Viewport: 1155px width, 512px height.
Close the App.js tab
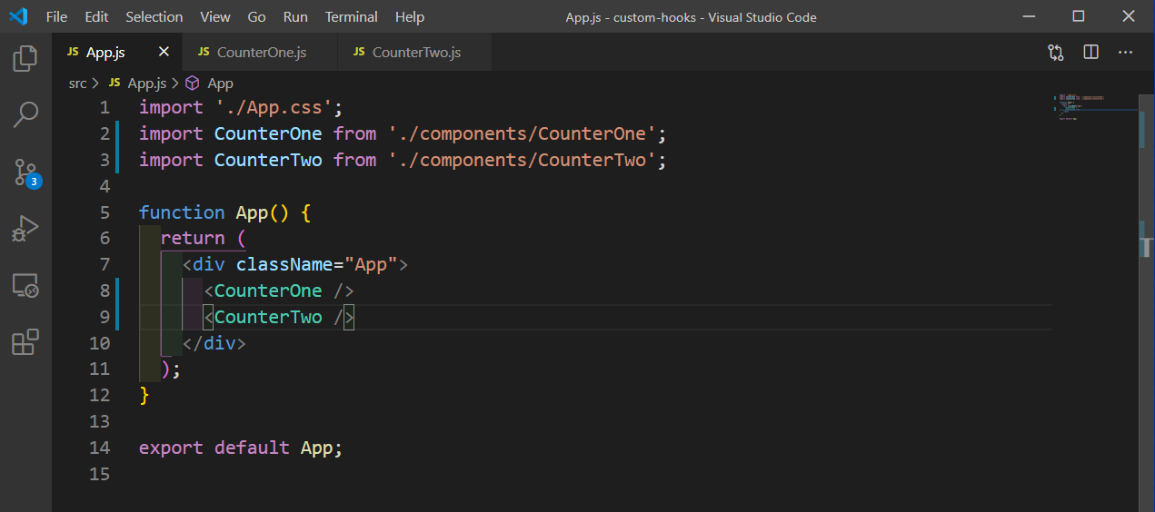pyautogui.click(x=164, y=52)
